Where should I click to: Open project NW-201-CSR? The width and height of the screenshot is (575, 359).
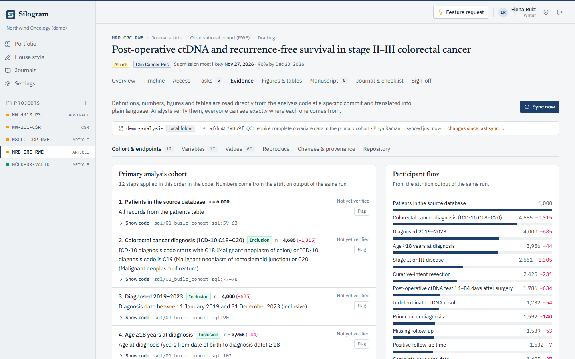48,127
